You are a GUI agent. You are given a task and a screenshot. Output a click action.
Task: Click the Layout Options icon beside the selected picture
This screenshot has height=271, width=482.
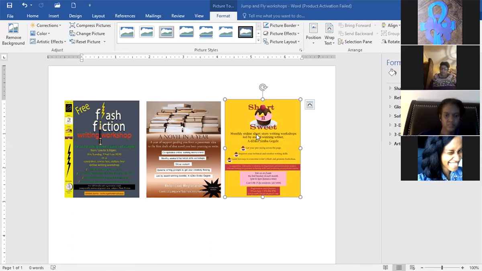[310, 105]
